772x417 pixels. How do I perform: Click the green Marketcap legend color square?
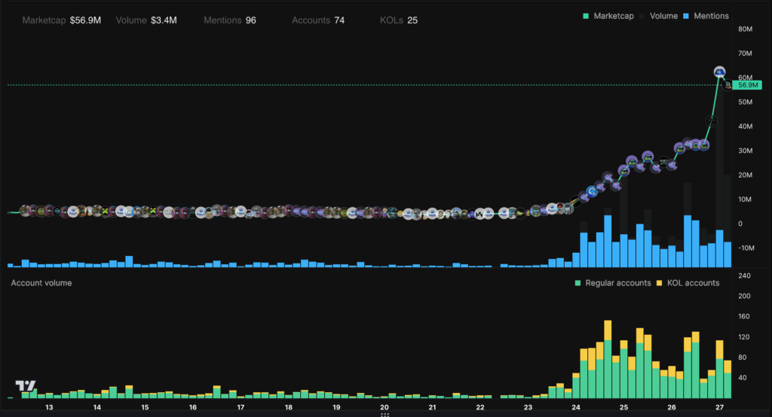(586, 16)
